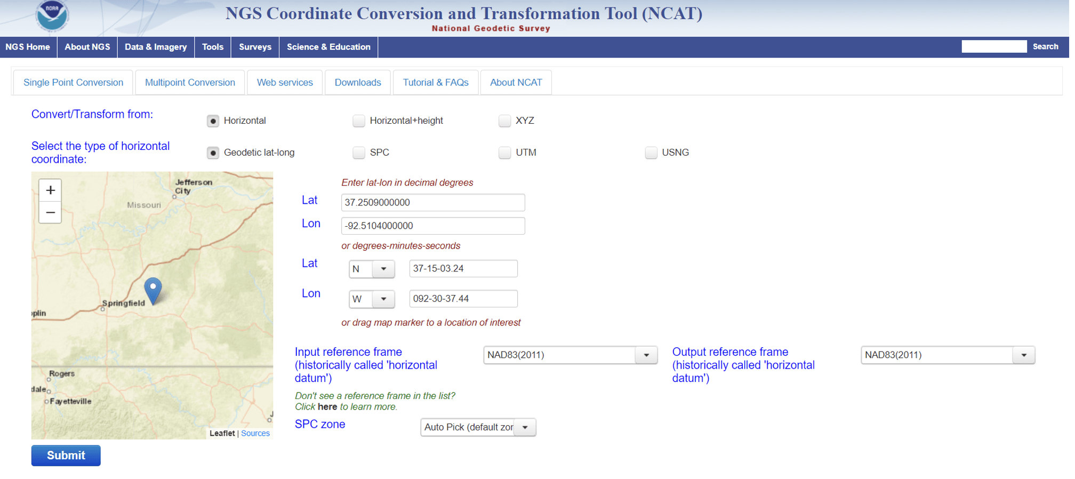The width and height of the screenshot is (1075, 479).
Task: Open the About NGS menu
Action: click(87, 47)
